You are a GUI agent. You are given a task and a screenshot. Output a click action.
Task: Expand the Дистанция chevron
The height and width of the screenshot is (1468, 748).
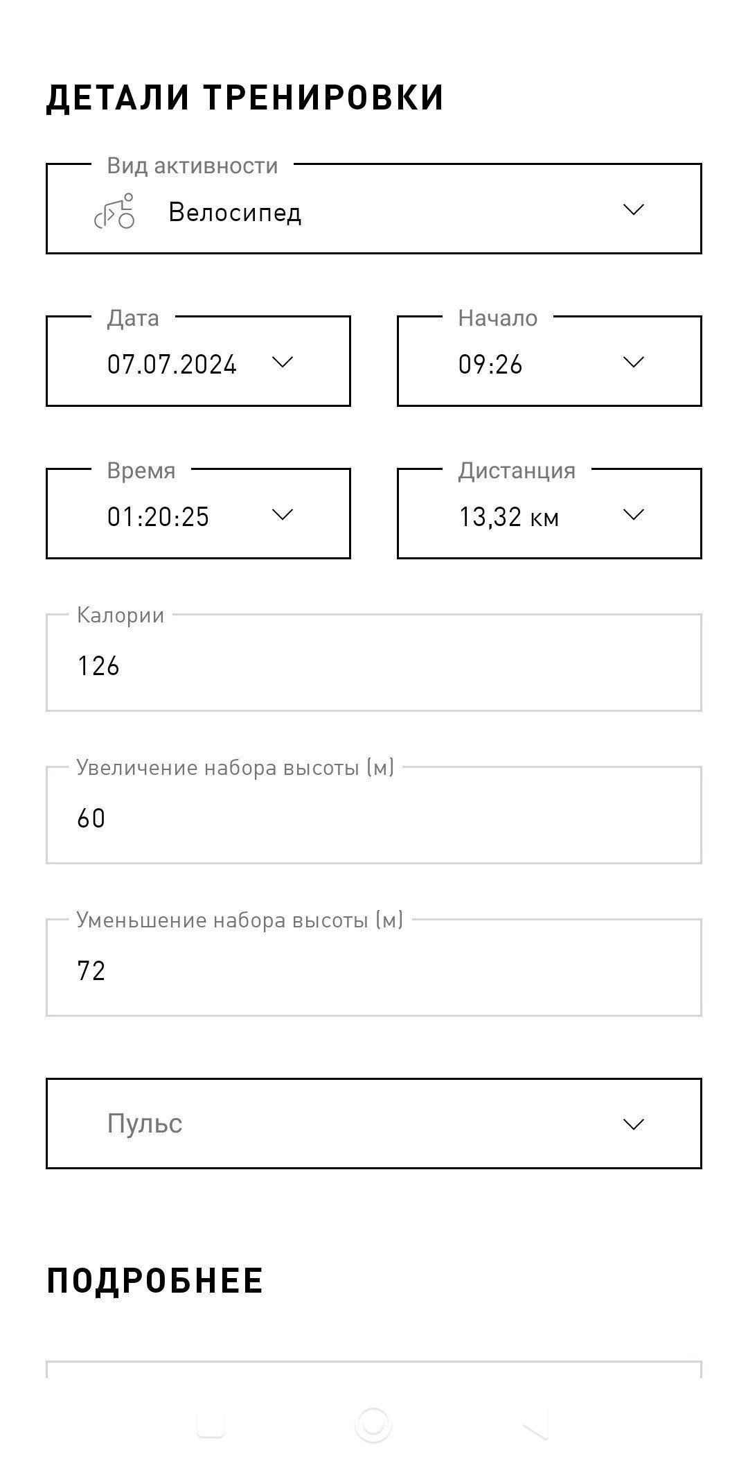point(634,514)
